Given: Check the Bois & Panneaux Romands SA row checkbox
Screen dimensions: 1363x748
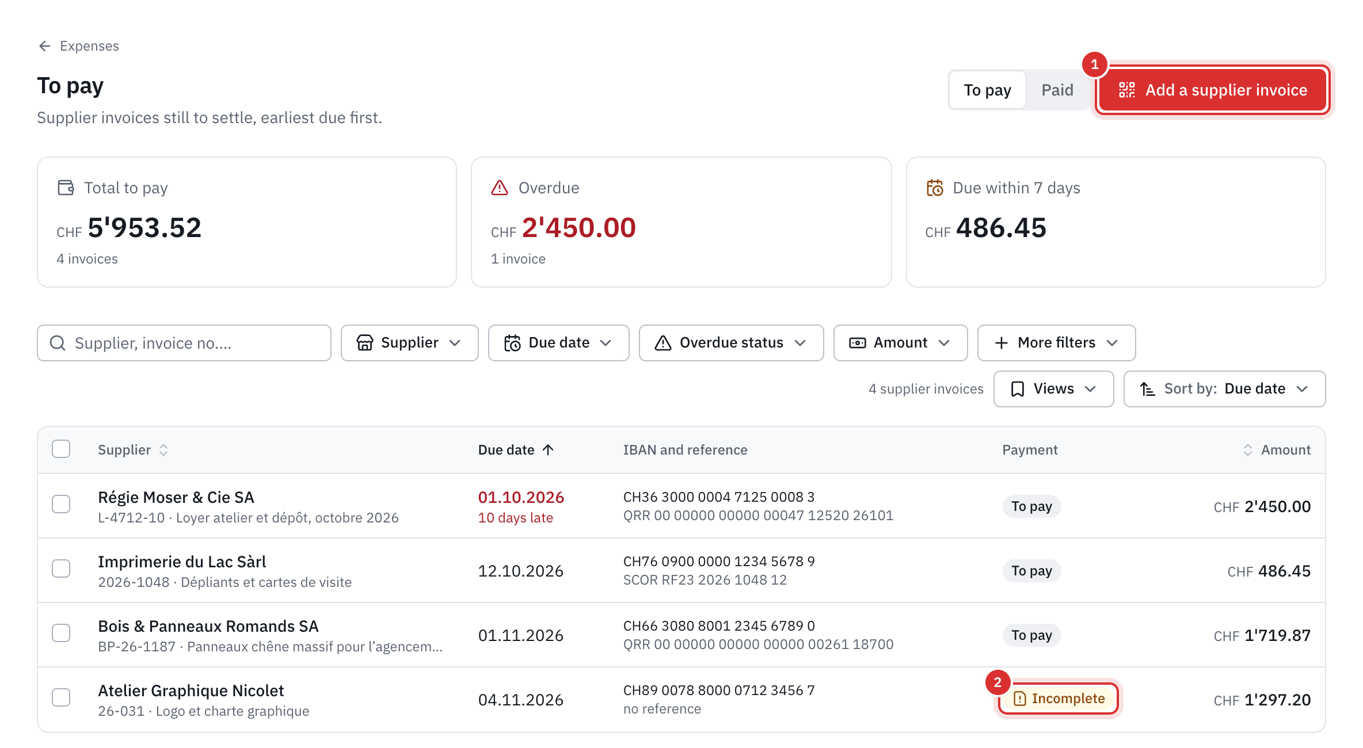Looking at the screenshot, I should 61,633.
